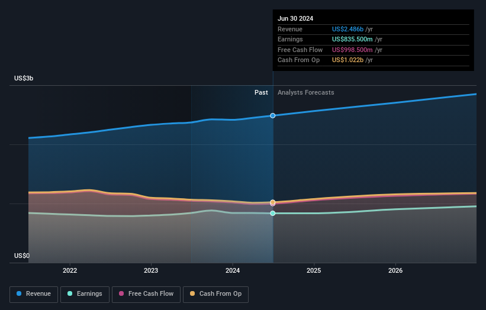Click the 2025 x-axis label
This screenshot has height=310, width=486.
[314, 270]
